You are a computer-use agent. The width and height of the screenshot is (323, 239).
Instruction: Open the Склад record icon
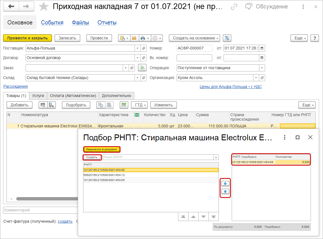click(144, 78)
